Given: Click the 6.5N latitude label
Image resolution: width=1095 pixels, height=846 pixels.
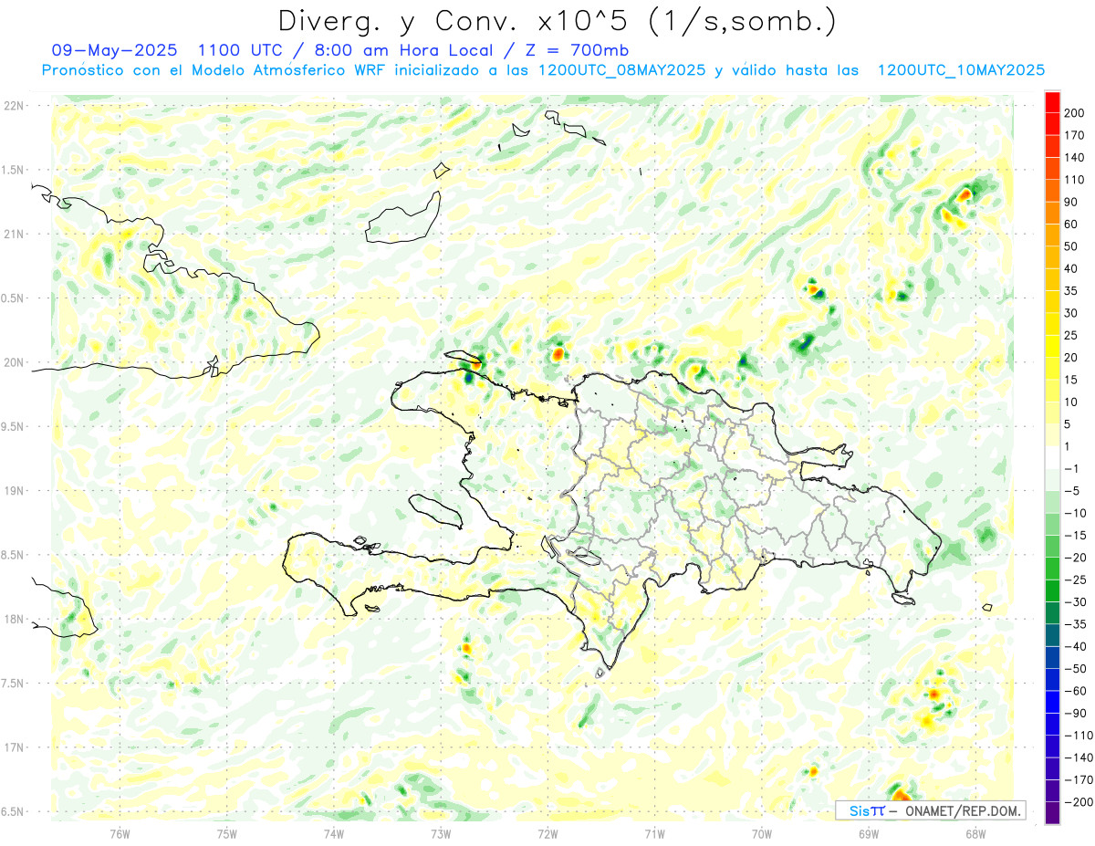Looking at the screenshot, I should [x=14, y=811].
